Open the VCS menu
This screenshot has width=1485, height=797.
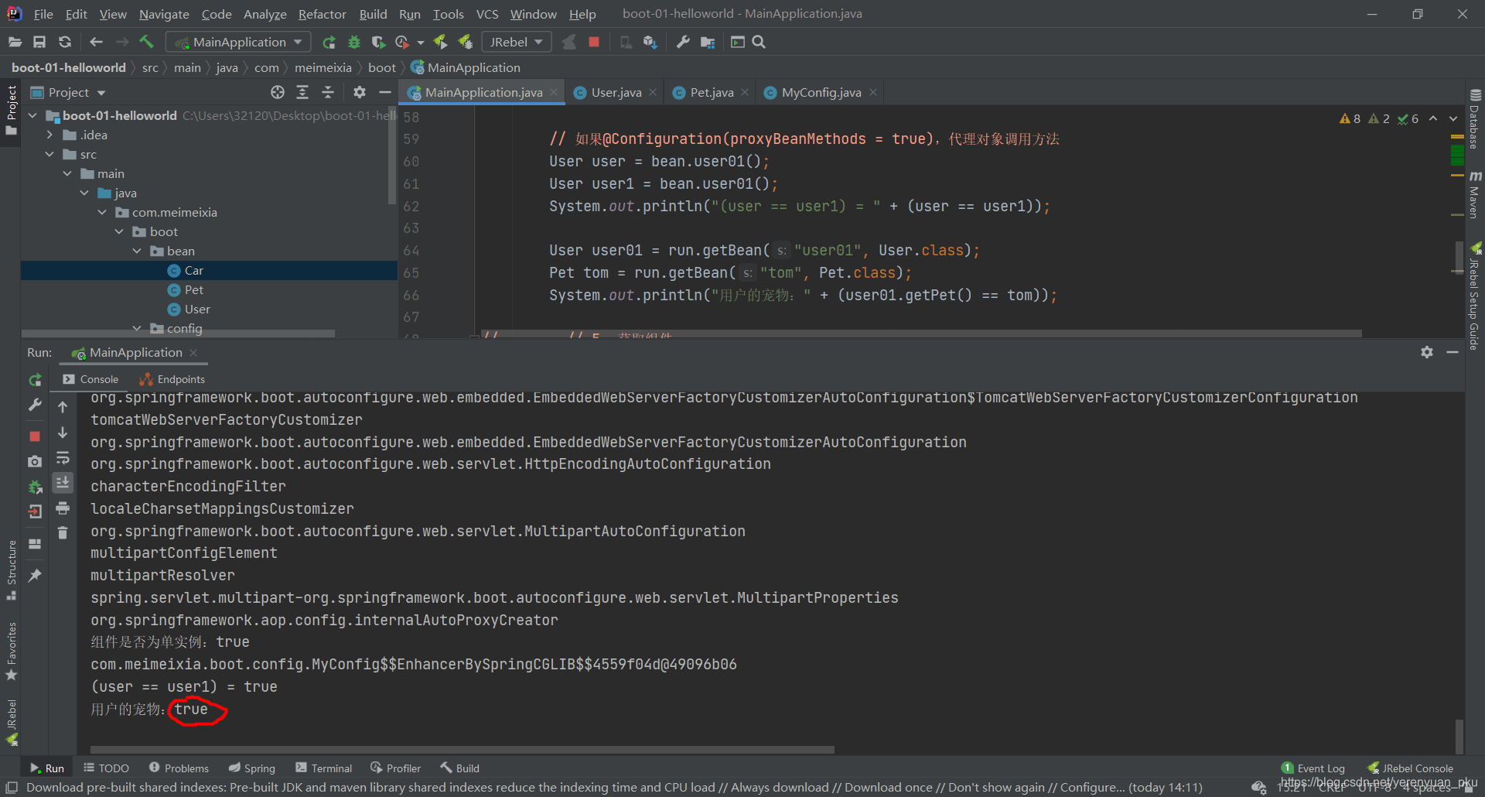486,14
